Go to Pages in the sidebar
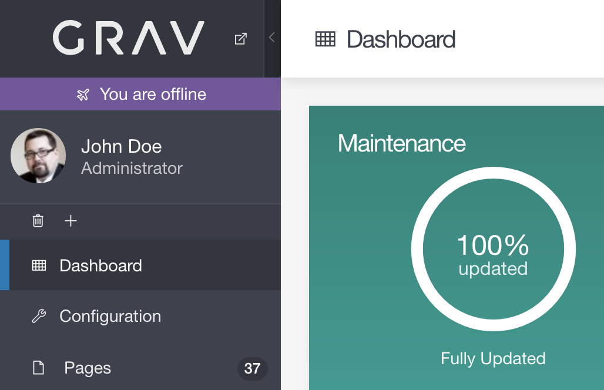Screen dimensions: 604x390 coord(88,368)
